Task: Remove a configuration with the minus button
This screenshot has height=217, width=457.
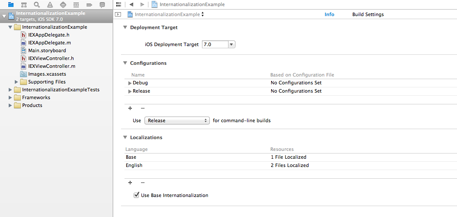Action: pyautogui.click(x=142, y=108)
